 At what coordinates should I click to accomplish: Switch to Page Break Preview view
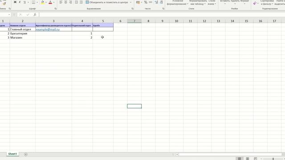point(255,159)
